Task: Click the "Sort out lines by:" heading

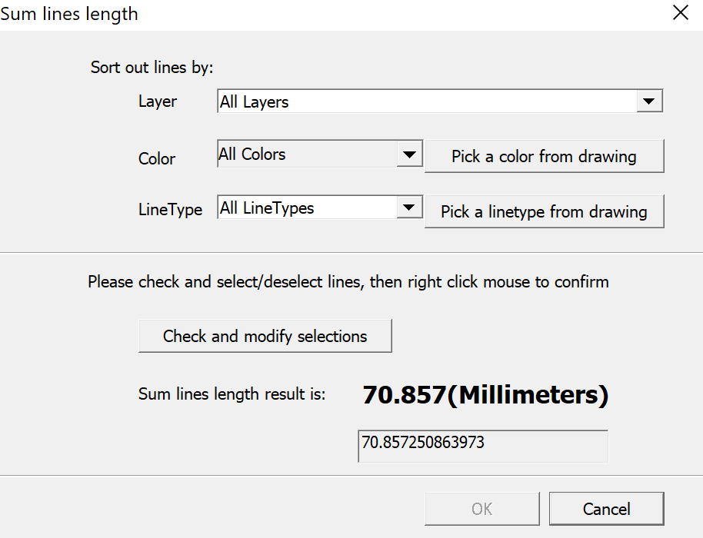Action: 152,67
